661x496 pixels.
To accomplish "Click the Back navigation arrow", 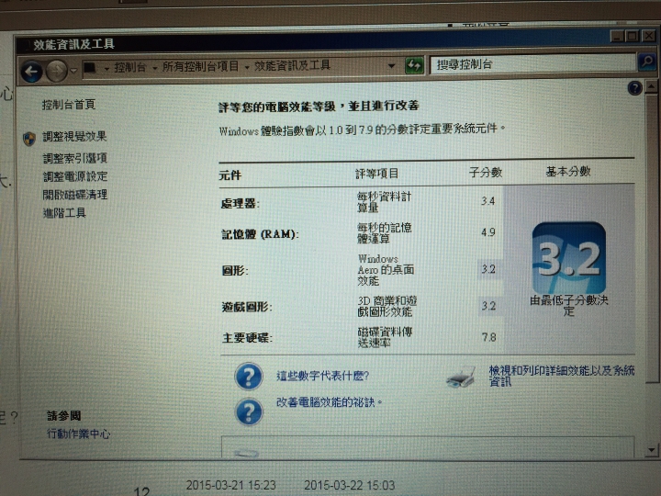I will coord(31,72).
